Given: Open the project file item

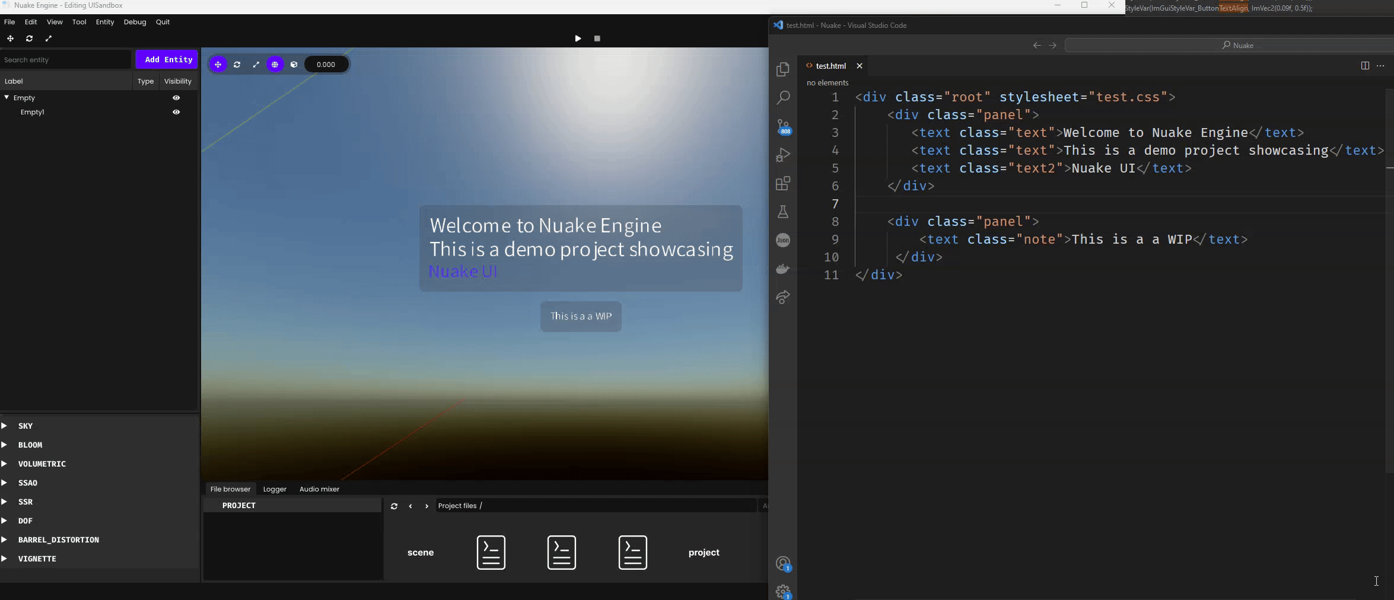Looking at the screenshot, I should (x=704, y=553).
